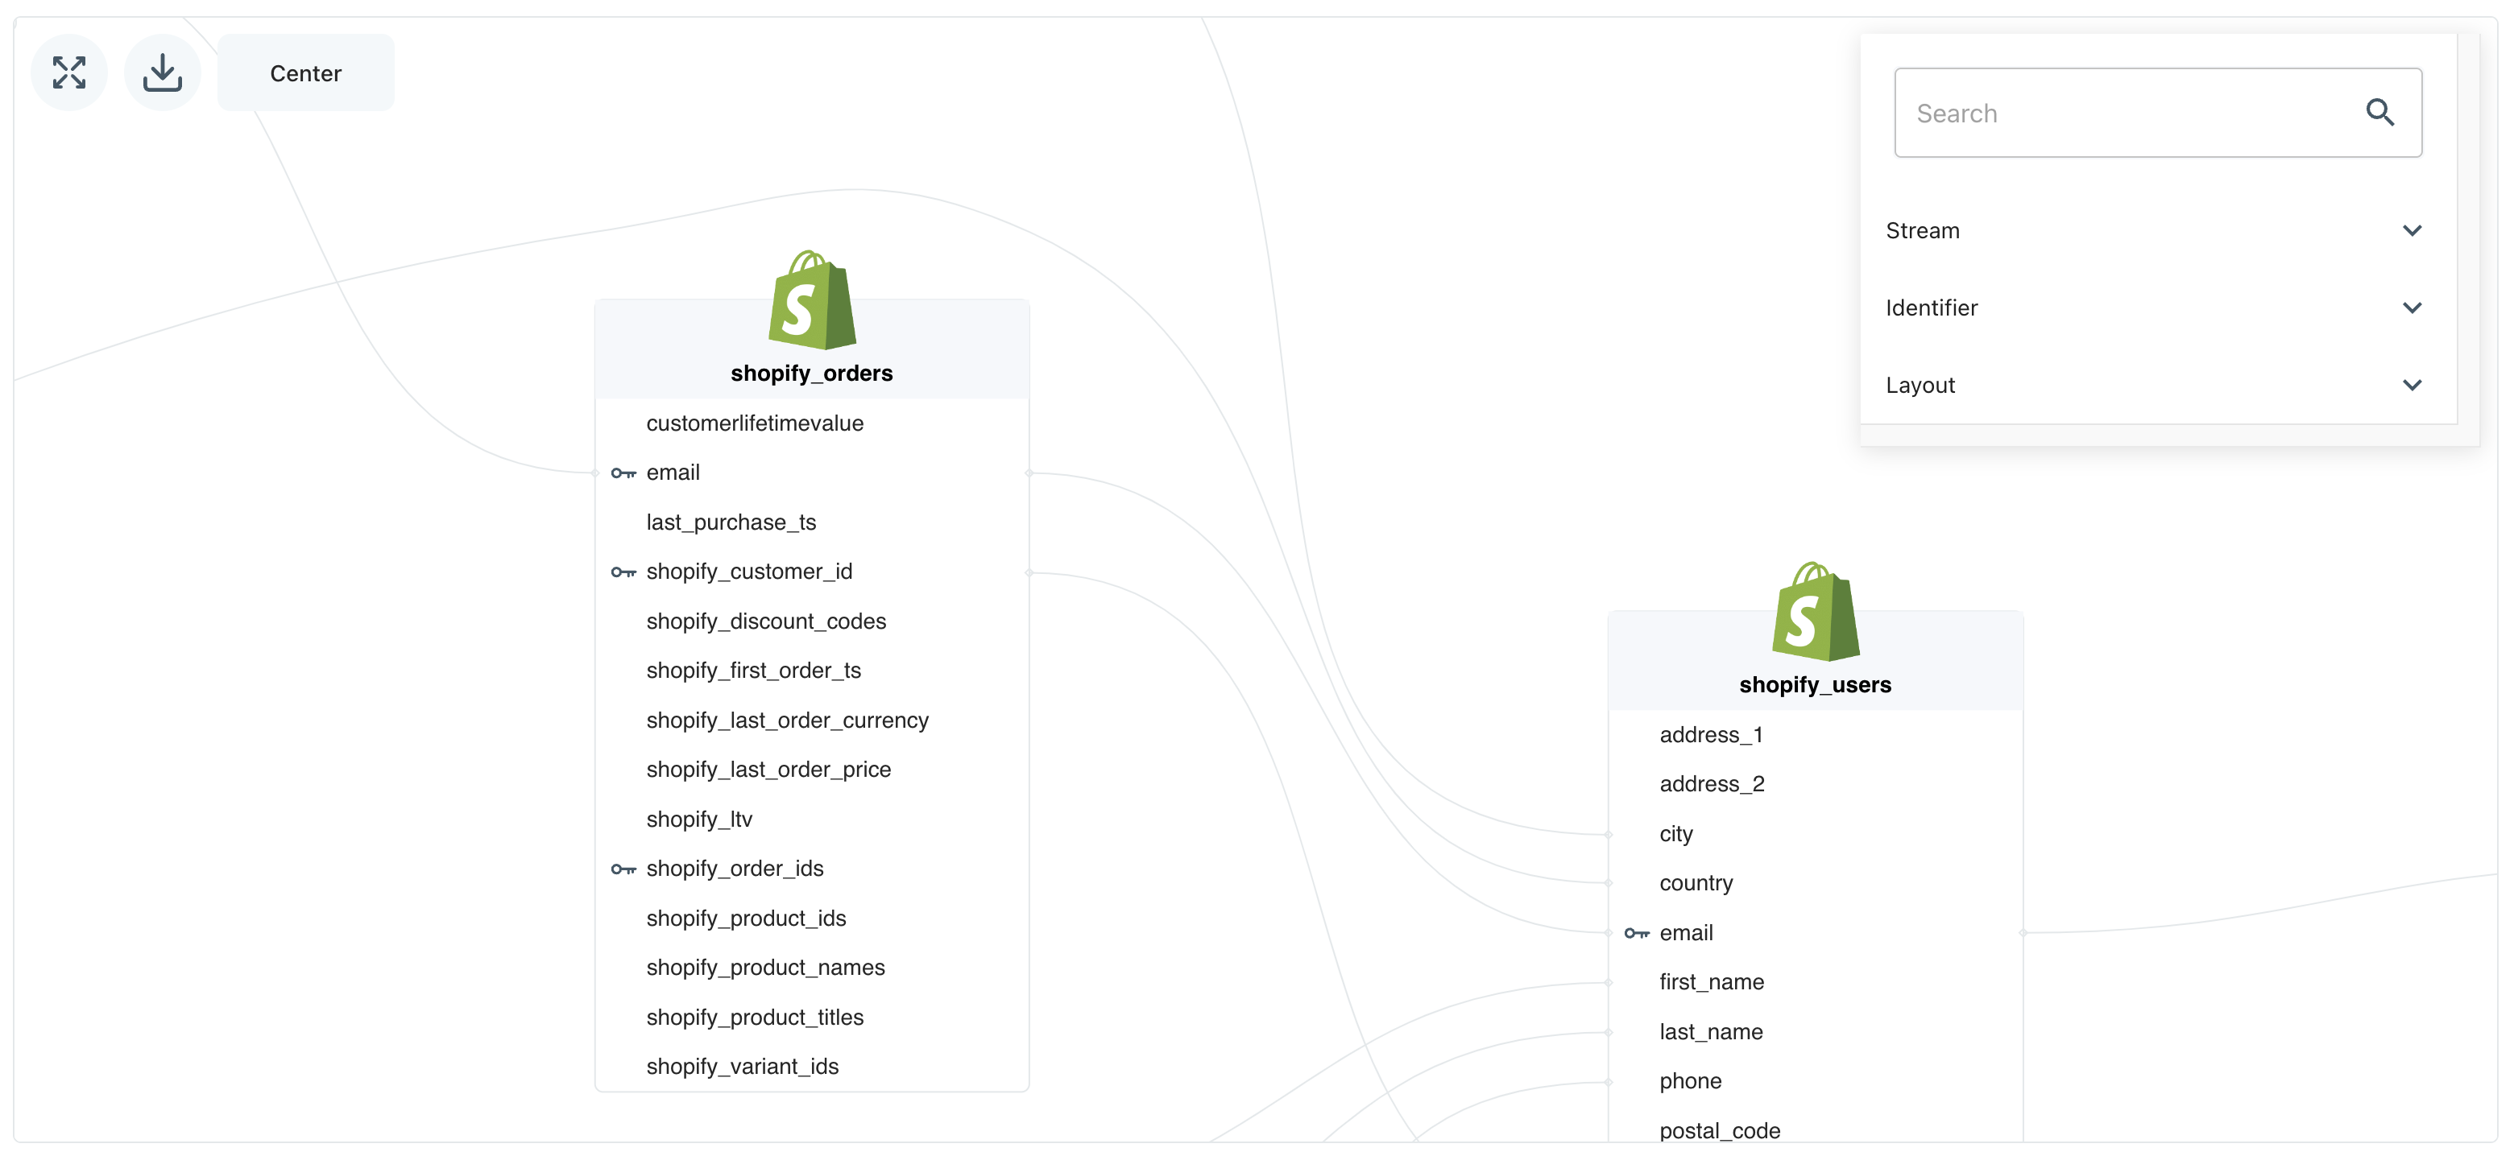Select the customerlifetimevalue field row
The height and width of the screenshot is (1156, 2518).
point(755,423)
